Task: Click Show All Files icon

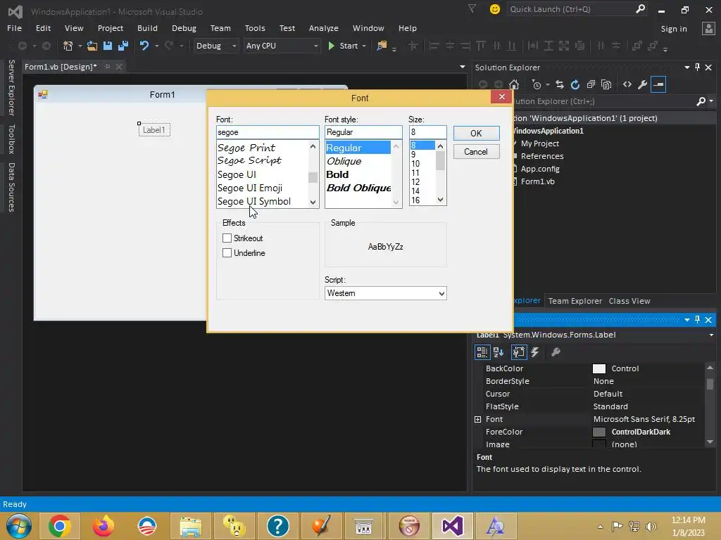Action: point(606,84)
